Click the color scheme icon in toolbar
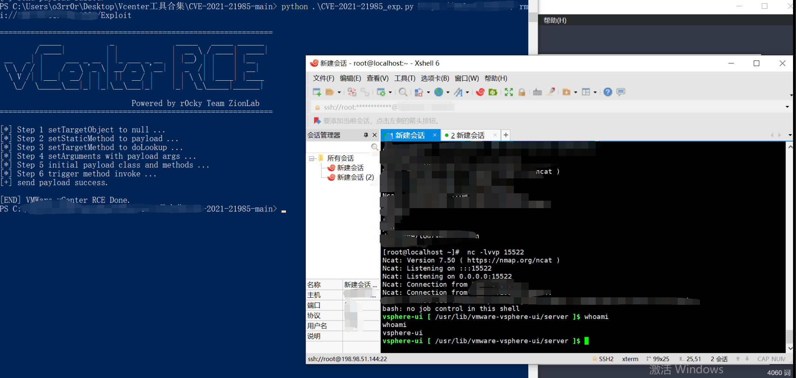796x378 pixels. click(x=419, y=92)
